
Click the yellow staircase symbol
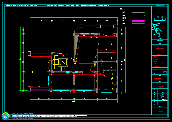[55, 63]
